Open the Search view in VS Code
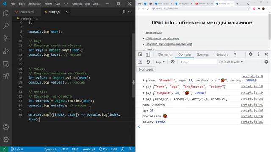 6,26
